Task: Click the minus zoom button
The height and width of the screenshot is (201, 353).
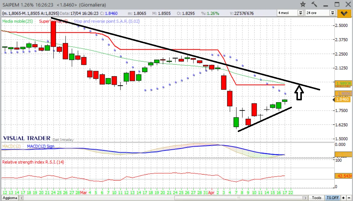Action: [349, 198]
